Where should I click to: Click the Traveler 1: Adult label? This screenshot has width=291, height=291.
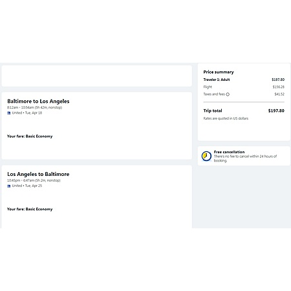click(x=217, y=80)
